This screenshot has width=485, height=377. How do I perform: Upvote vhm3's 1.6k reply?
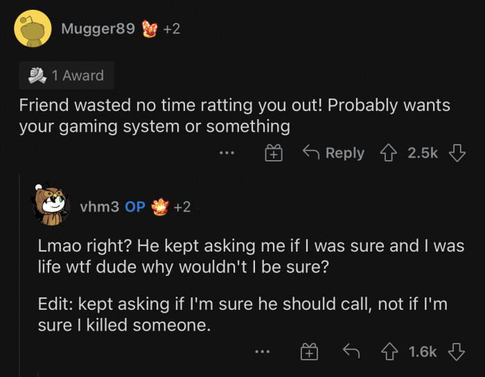[391, 352]
